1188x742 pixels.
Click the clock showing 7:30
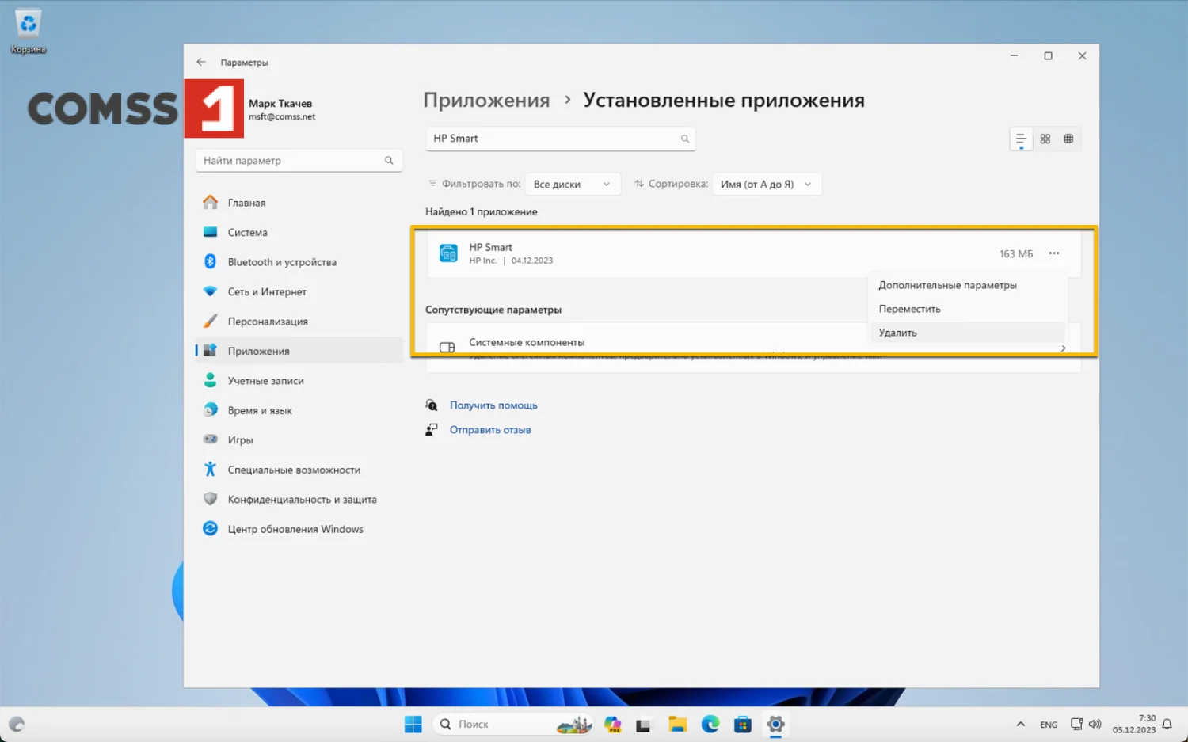(x=1147, y=718)
